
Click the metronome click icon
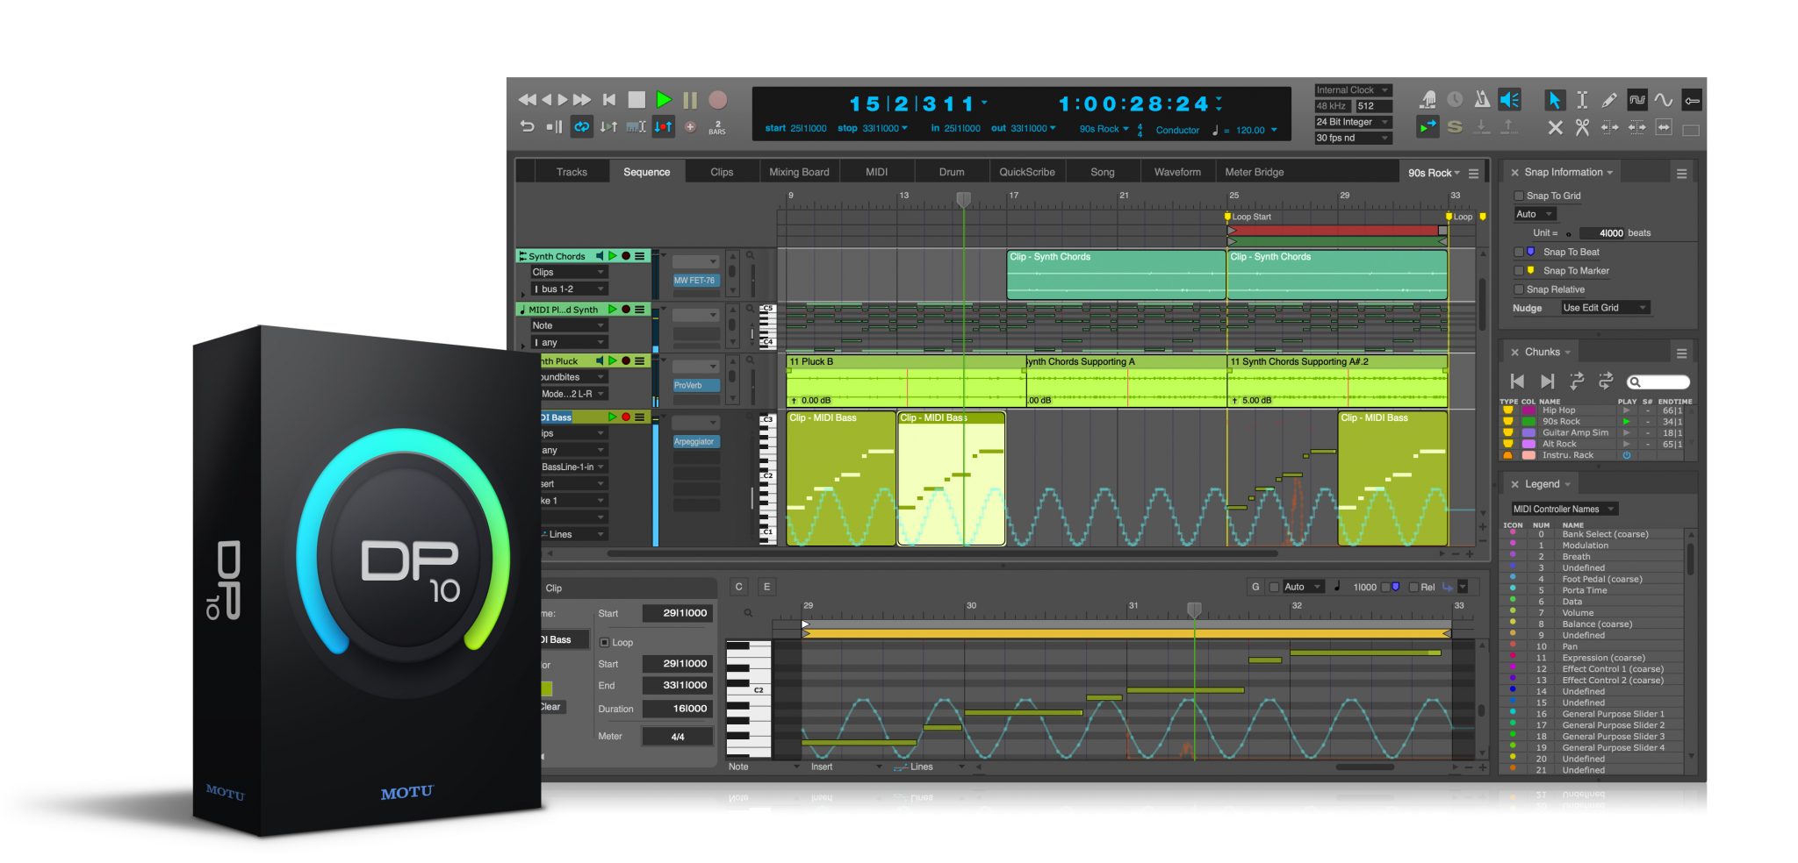(1482, 100)
